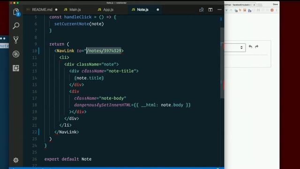Click the selected path /notes/3974329

pos(104,51)
